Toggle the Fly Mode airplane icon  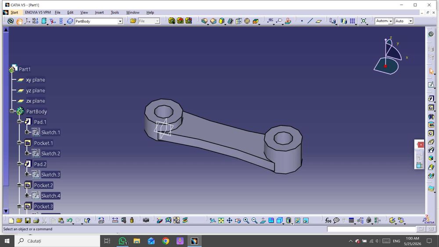click(213, 220)
